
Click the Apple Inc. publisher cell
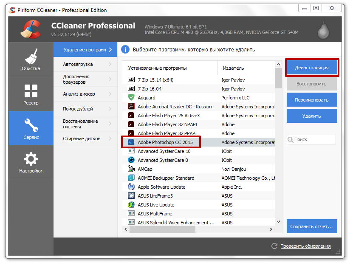231,187
